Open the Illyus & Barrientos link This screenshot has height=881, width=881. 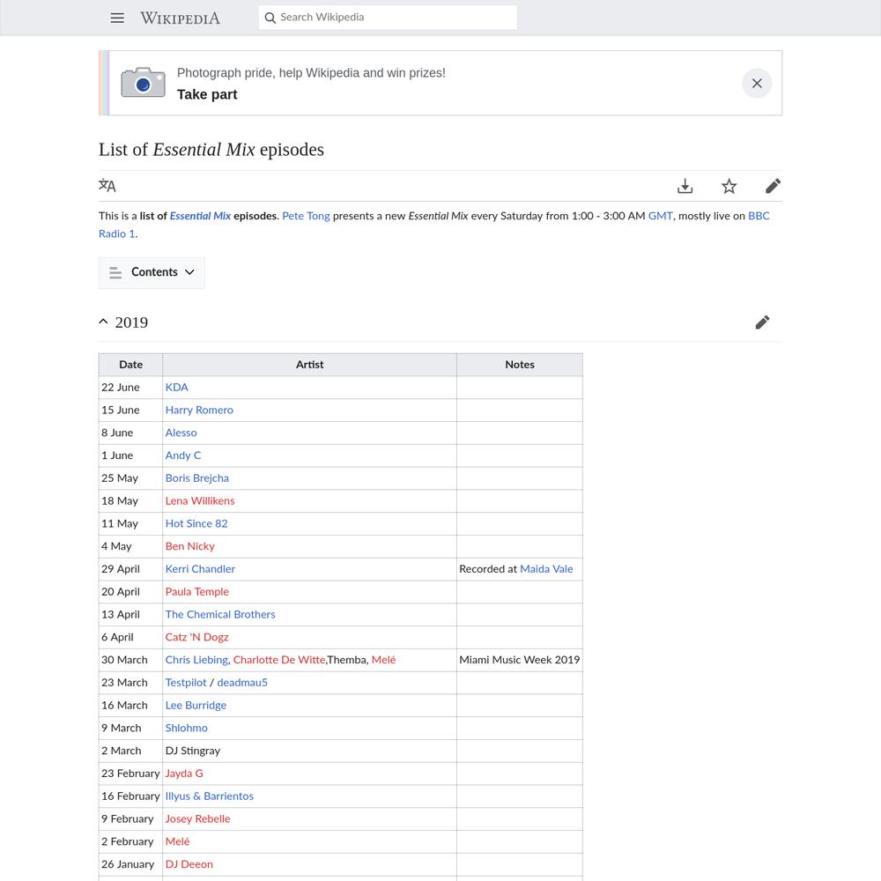(x=209, y=796)
